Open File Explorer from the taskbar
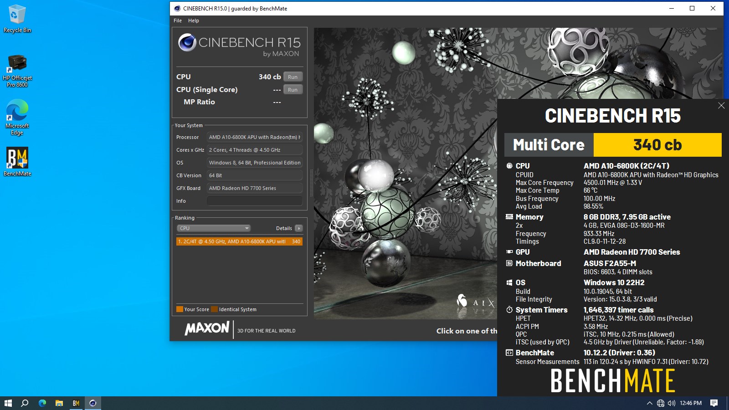The height and width of the screenshot is (410, 729). 59,403
